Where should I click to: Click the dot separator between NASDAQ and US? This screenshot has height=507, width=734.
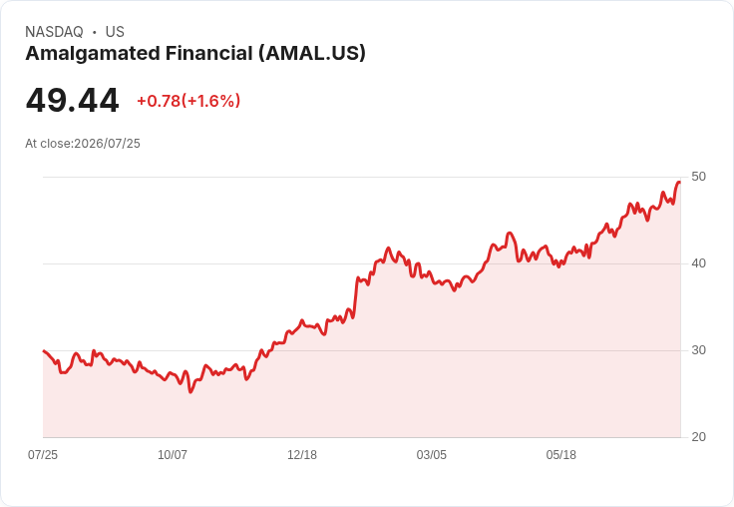click(x=95, y=32)
